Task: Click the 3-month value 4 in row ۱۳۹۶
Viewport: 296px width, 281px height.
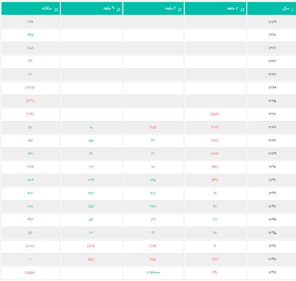Action: coord(215,246)
